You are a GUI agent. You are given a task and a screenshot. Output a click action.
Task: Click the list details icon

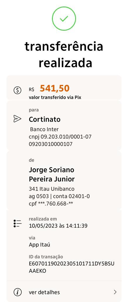point(18,224)
